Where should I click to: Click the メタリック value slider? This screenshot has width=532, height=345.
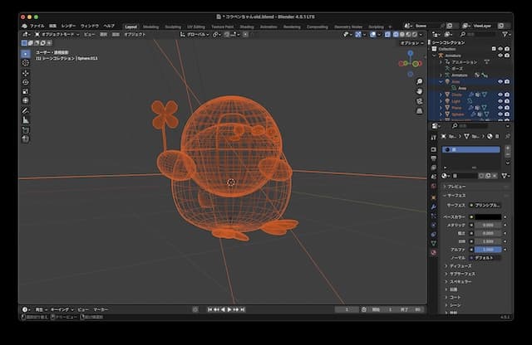point(488,225)
